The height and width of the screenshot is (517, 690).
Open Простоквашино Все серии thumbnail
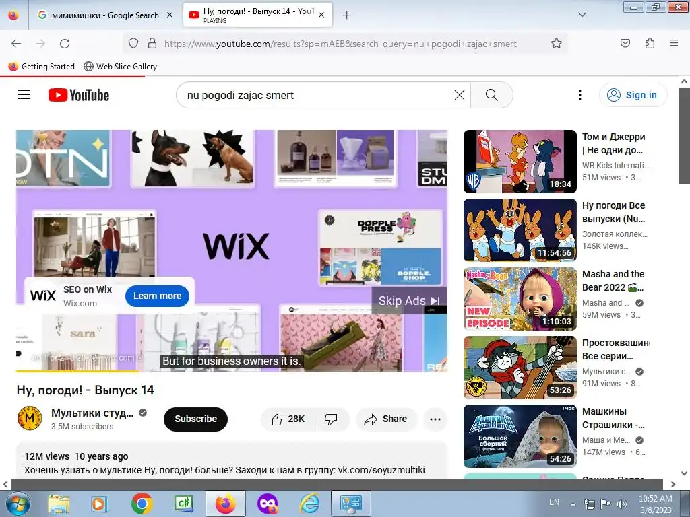pyautogui.click(x=520, y=368)
